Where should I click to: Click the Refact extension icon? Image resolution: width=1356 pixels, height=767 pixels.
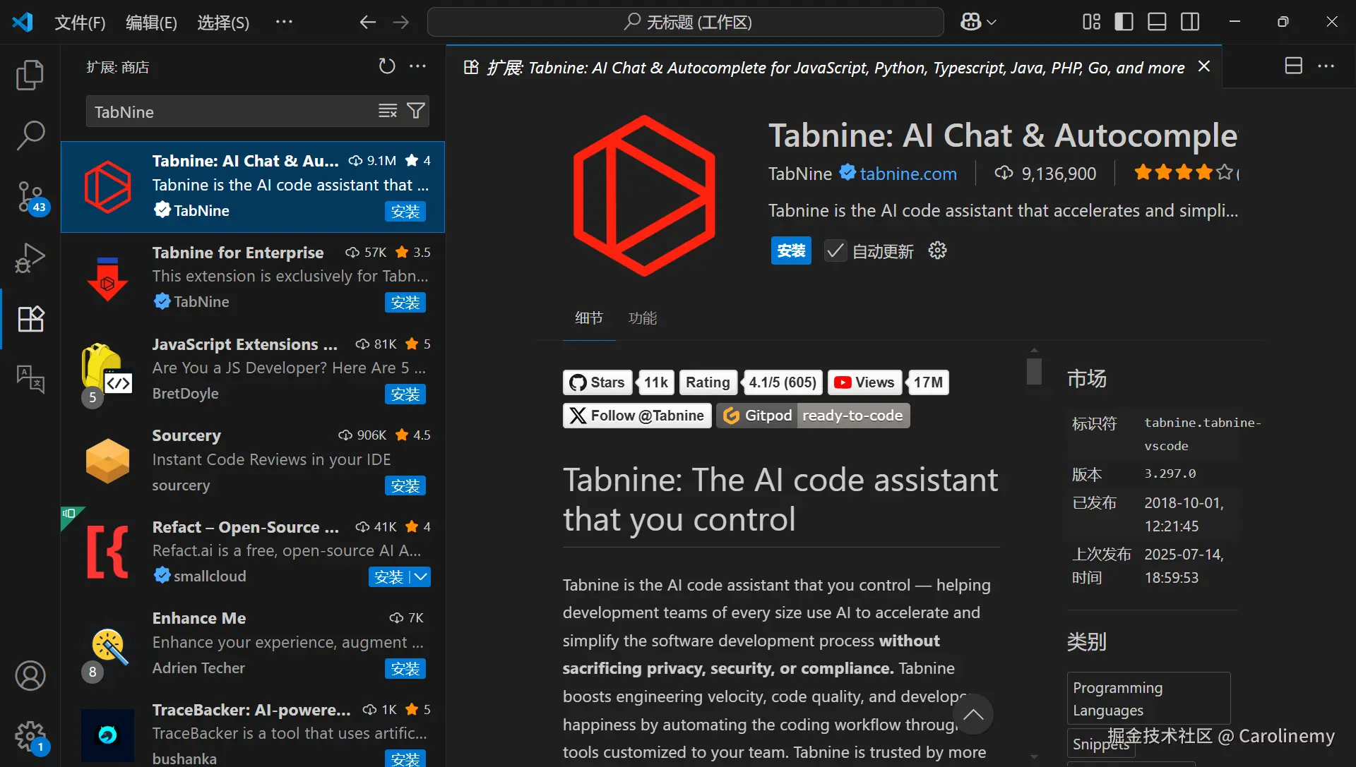(x=107, y=552)
